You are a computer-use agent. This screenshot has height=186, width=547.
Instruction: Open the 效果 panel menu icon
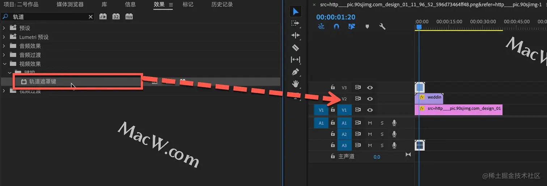[x=171, y=5]
